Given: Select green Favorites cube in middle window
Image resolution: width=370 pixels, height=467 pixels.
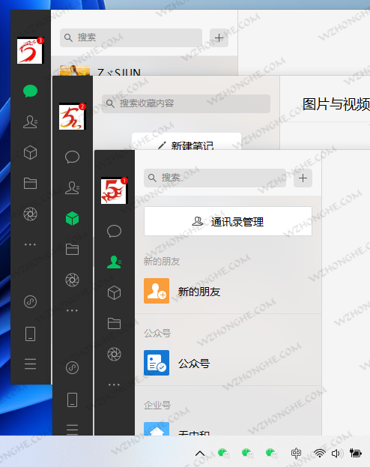Looking at the screenshot, I should tap(73, 219).
